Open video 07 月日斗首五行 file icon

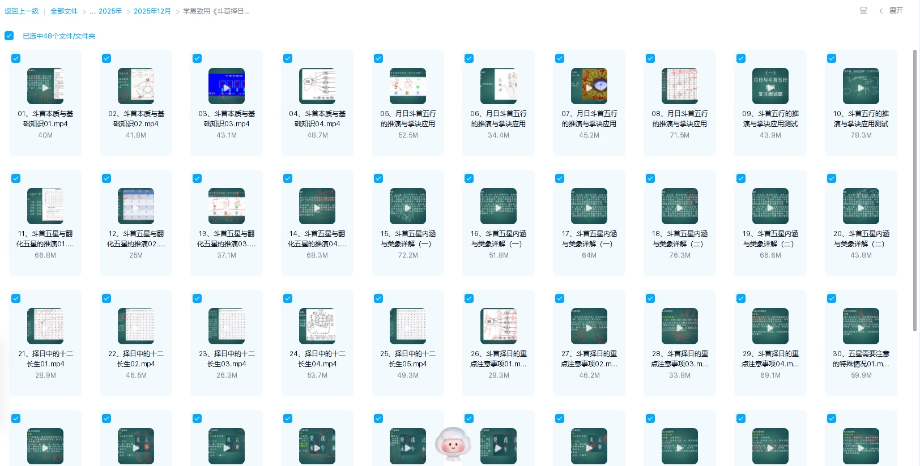point(589,86)
